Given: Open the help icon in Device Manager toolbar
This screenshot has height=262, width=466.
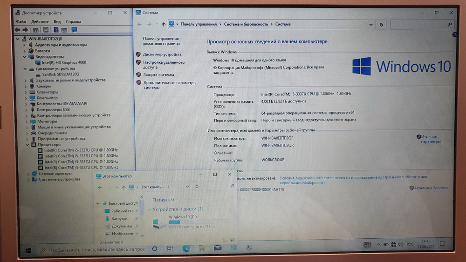Looking at the screenshot, I should [56, 30].
